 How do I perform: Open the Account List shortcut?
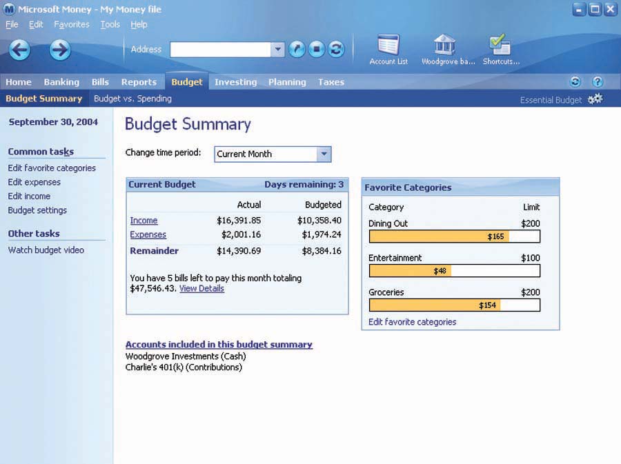click(x=388, y=50)
